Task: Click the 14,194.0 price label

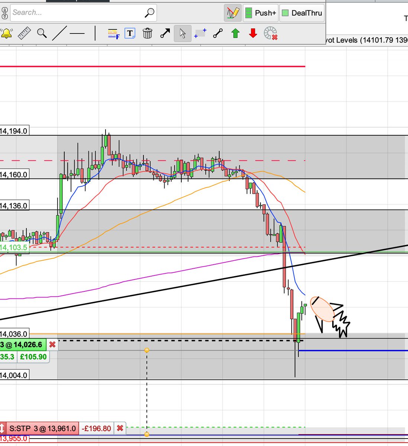Action: pyautogui.click(x=14, y=131)
